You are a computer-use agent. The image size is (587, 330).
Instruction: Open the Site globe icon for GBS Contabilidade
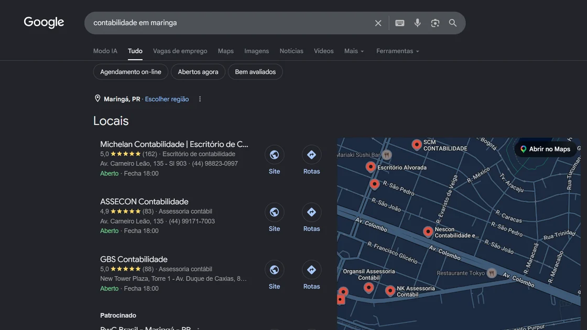point(275,270)
